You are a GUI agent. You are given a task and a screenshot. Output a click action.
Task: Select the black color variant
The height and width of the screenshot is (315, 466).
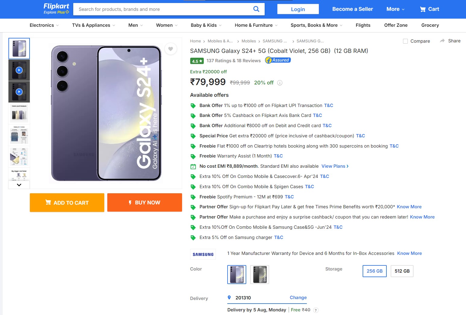tap(260, 274)
